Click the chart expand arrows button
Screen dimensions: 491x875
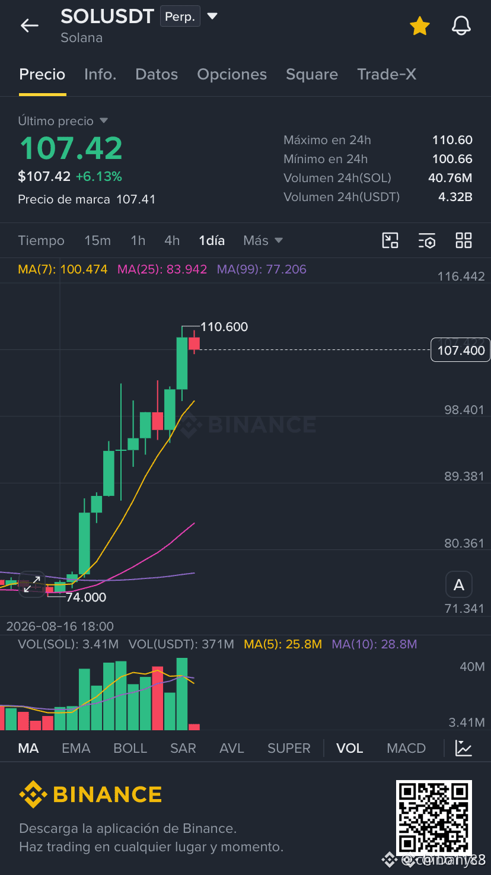point(32,584)
